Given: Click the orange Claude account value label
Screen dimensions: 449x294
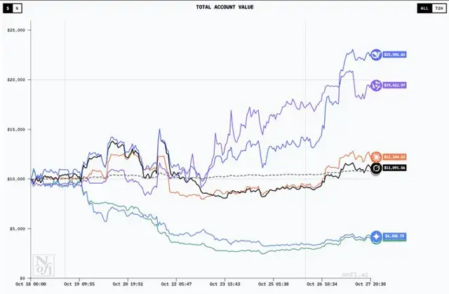Looking at the screenshot, I should click(x=394, y=157).
